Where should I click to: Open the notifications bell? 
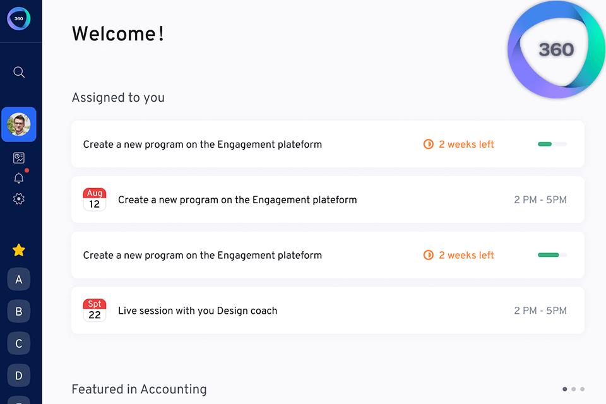[x=19, y=178]
